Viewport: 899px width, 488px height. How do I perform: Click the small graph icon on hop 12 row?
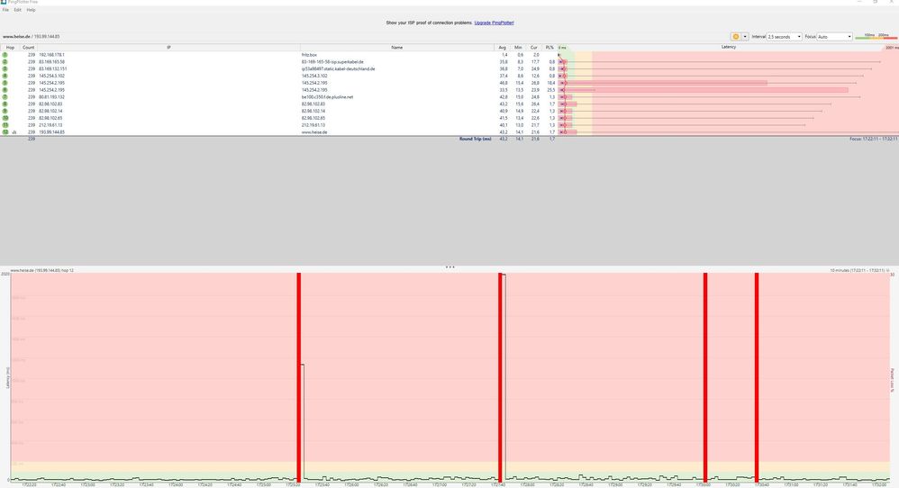[14, 132]
